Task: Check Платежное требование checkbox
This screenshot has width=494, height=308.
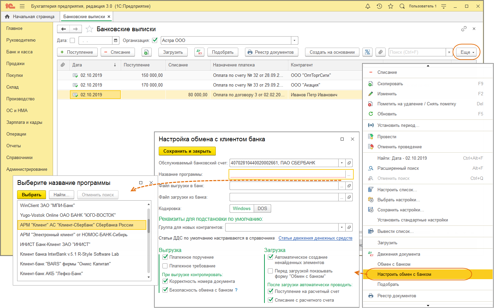Action: point(165,266)
